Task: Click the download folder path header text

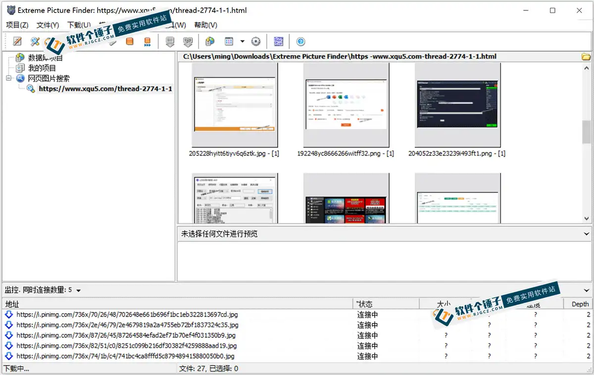Action: [340, 56]
